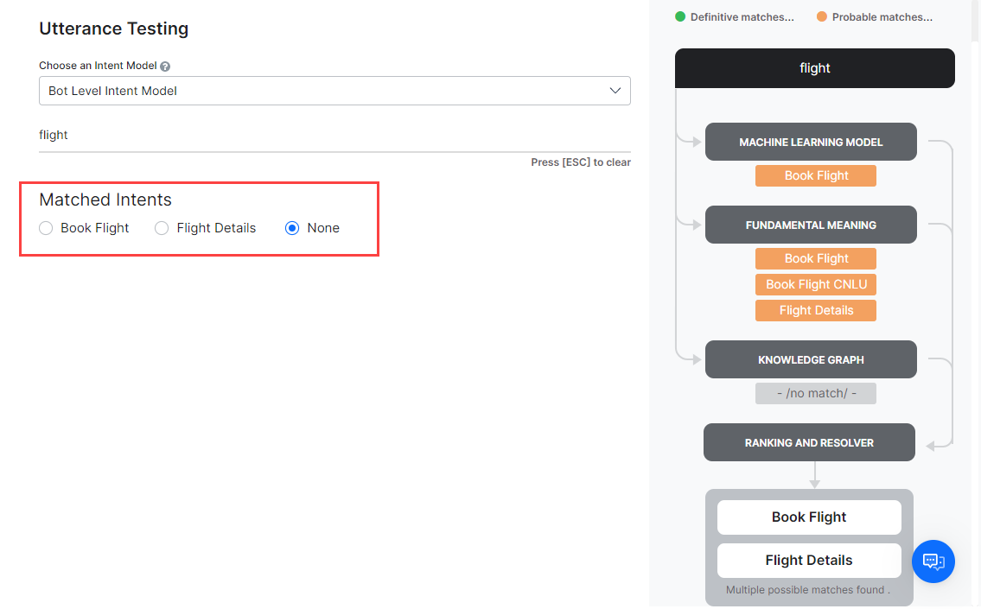The image size is (981, 609).
Task: Select the Flight Details radio button
Action: pyautogui.click(x=162, y=228)
